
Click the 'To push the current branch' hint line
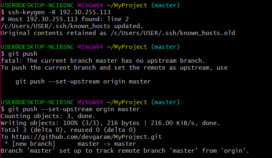click(x=114, y=68)
